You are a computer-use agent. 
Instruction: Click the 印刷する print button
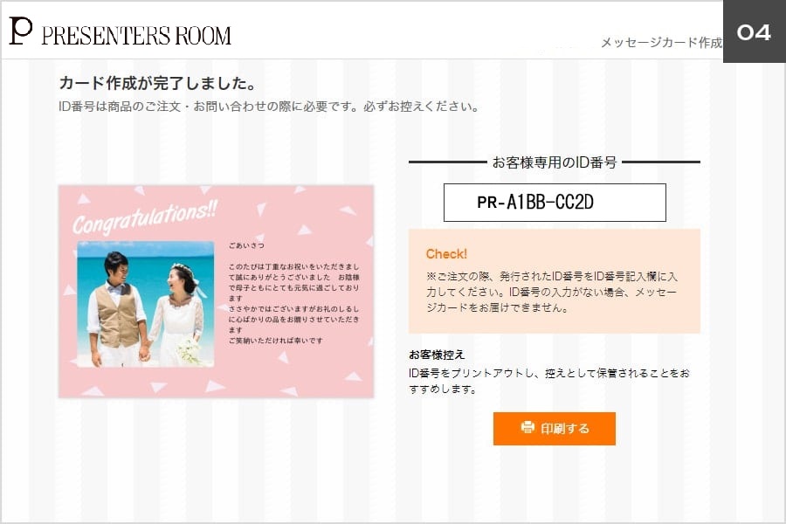coord(555,429)
